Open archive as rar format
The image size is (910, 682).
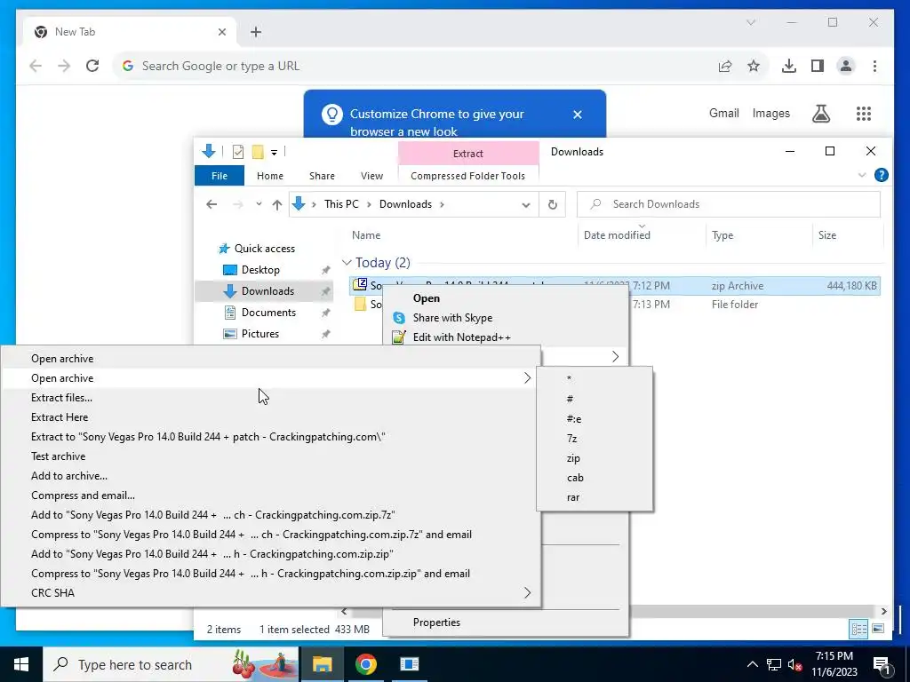pos(595,497)
